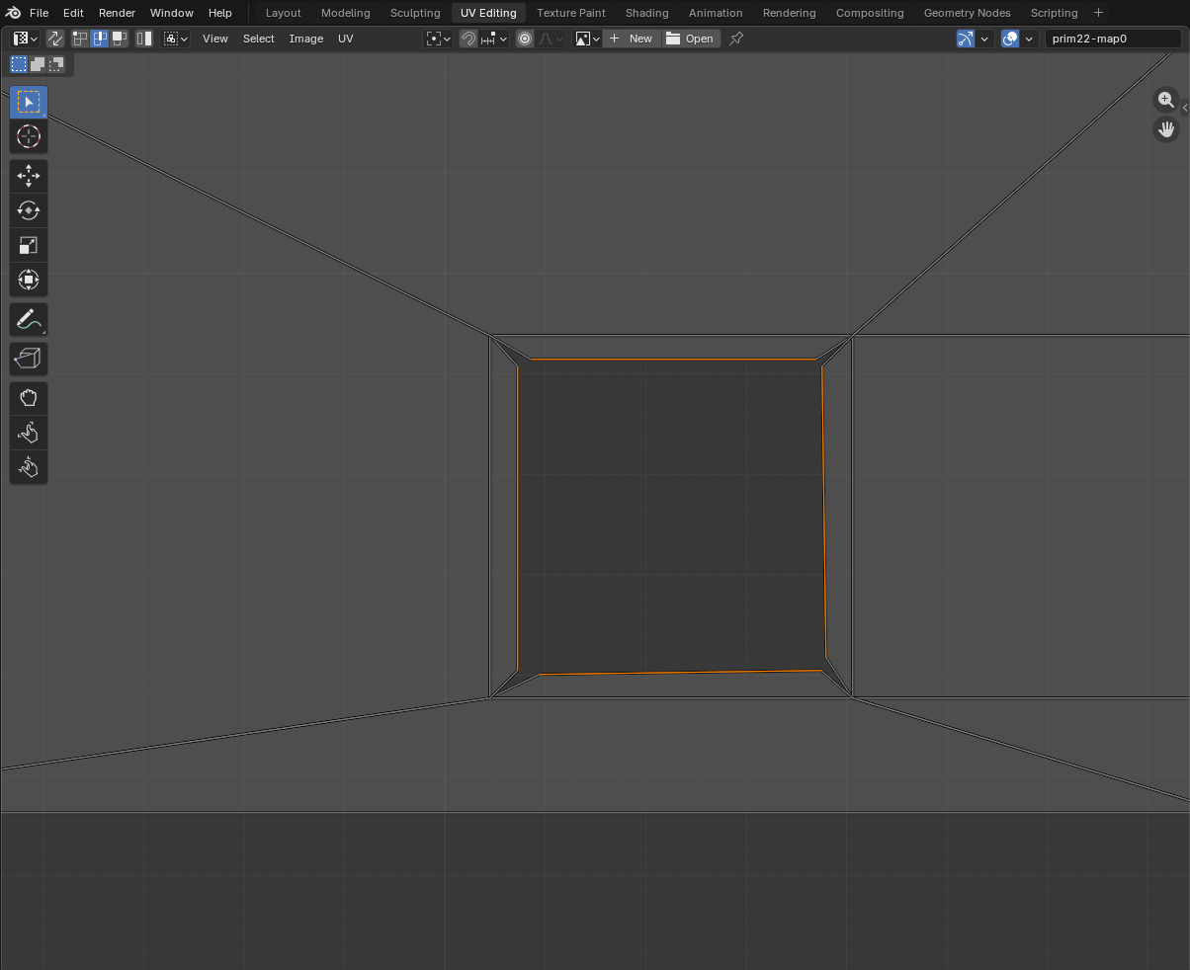Toggle proportional editing
The image size is (1190, 970).
coord(525,39)
